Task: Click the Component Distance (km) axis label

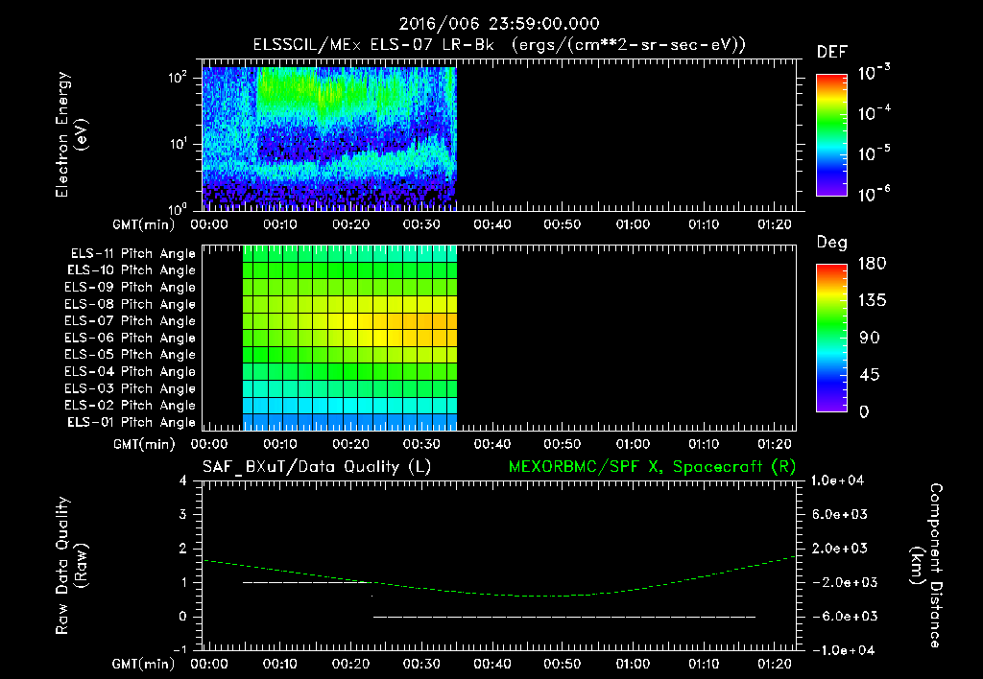Action: 926,566
